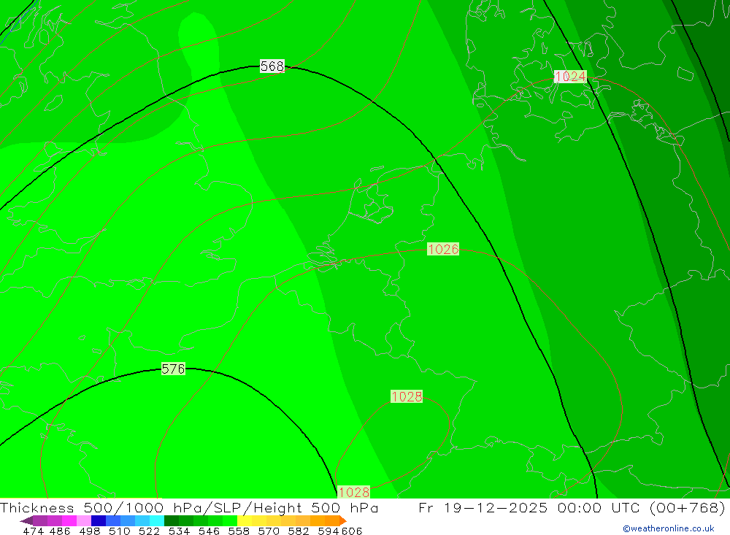This screenshot has height=535, width=730.
Task: Click the legend value 534
Action: pyautogui.click(x=179, y=531)
